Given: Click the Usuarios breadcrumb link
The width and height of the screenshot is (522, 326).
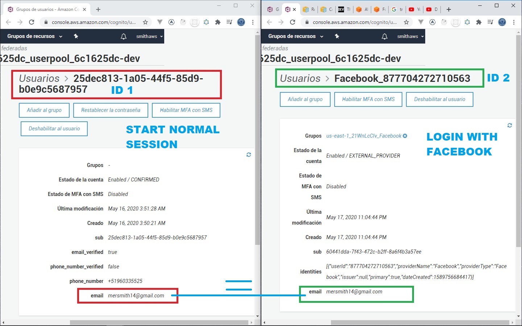Looking at the screenshot, I should (x=39, y=78).
